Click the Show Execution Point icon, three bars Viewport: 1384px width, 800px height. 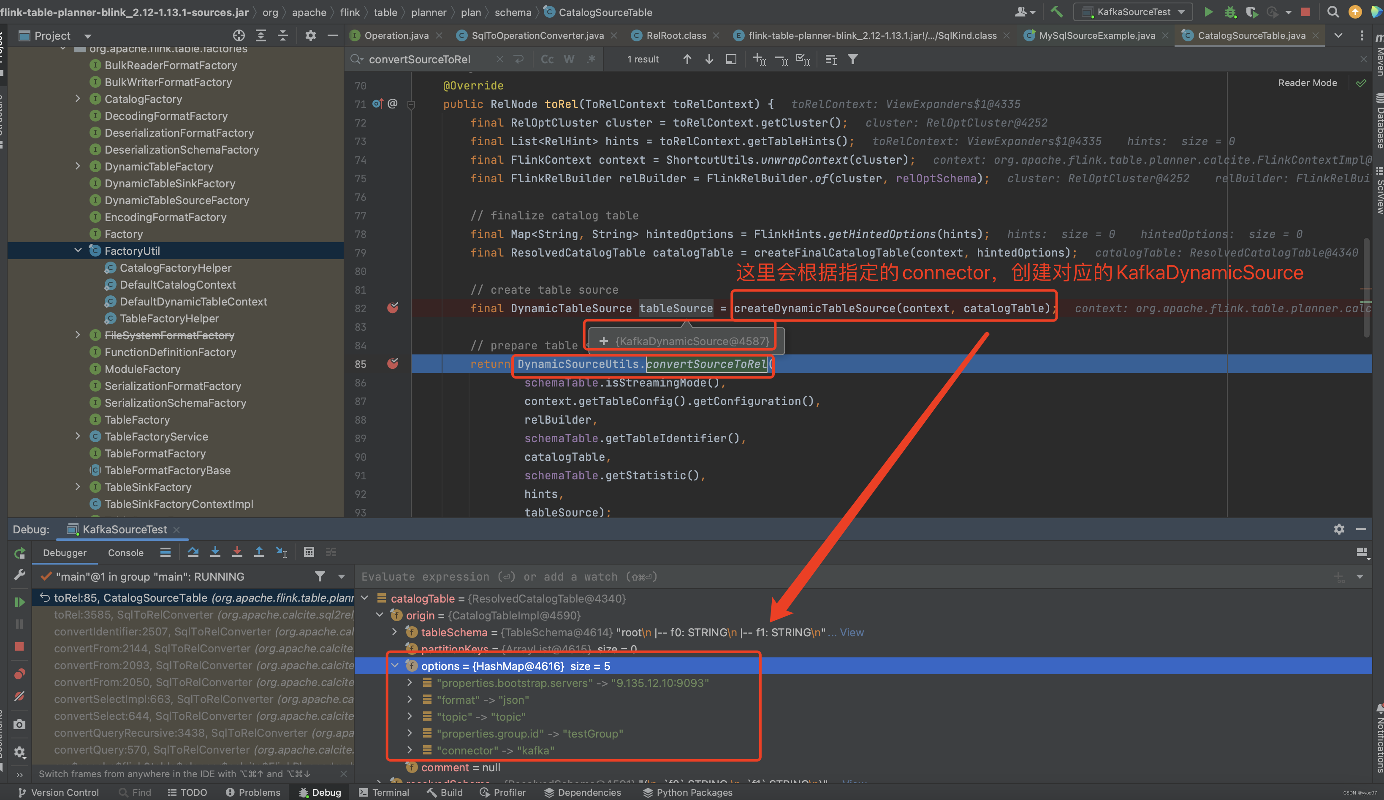(x=166, y=552)
